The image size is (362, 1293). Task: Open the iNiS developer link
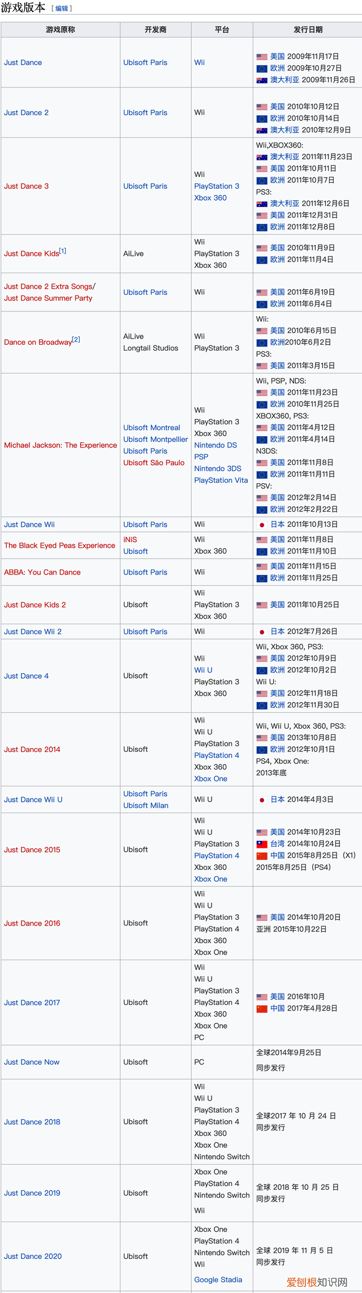coord(130,539)
